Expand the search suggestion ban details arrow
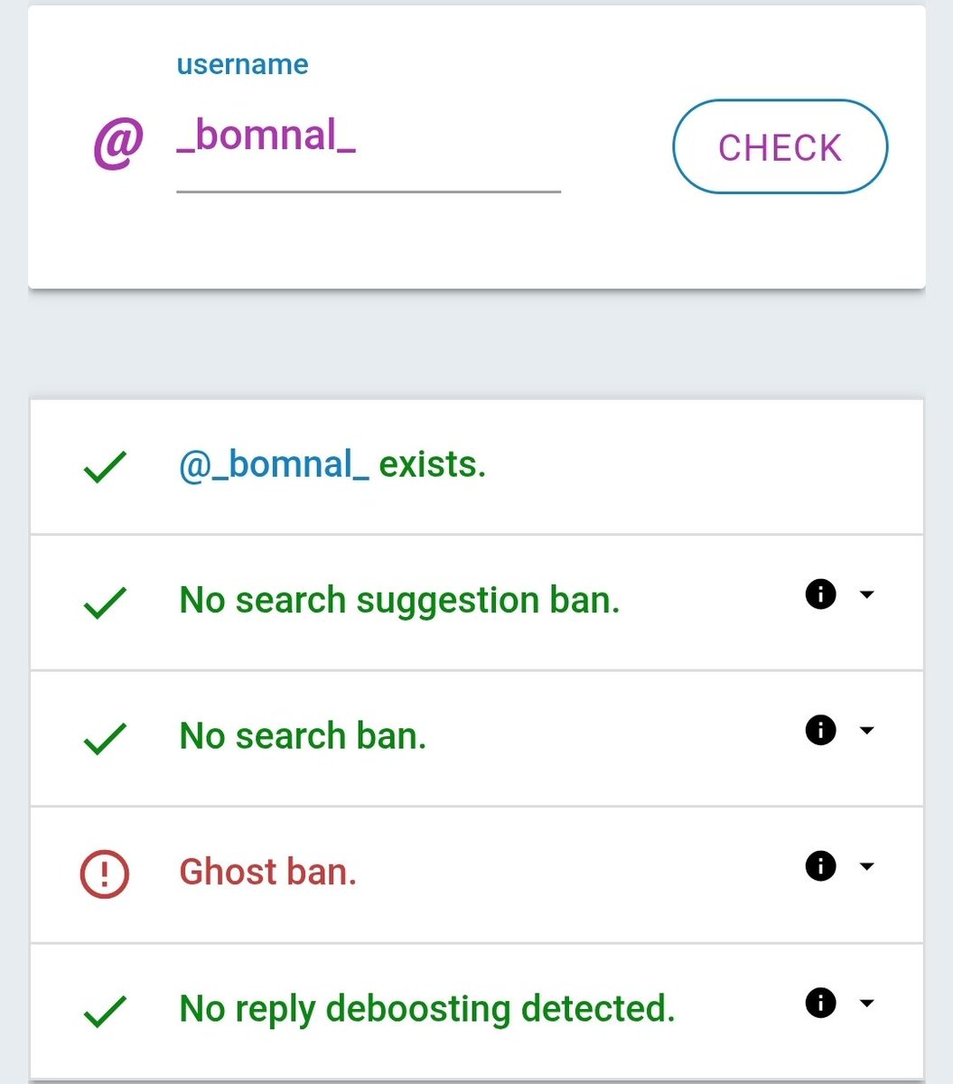 click(x=866, y=594)
